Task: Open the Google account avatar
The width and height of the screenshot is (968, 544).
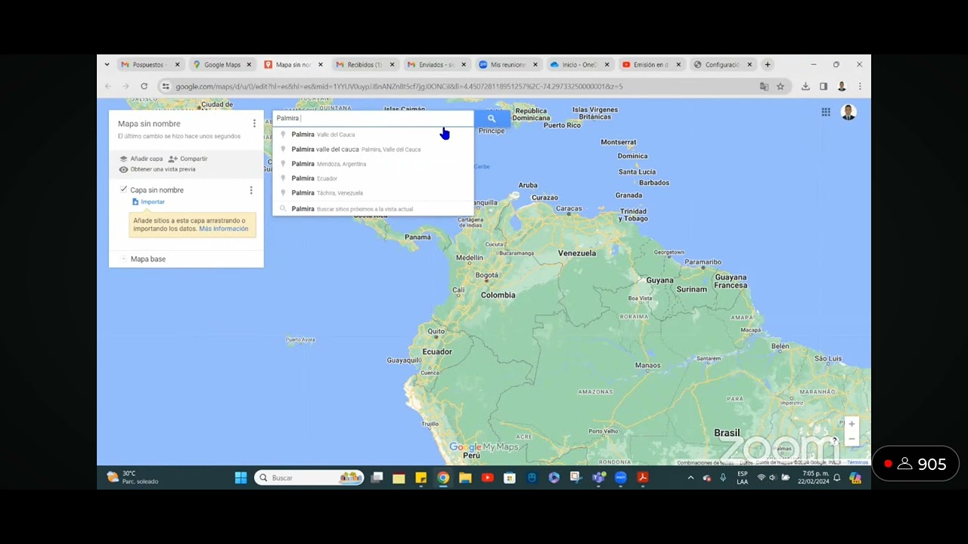Action: tap(849, 113)
